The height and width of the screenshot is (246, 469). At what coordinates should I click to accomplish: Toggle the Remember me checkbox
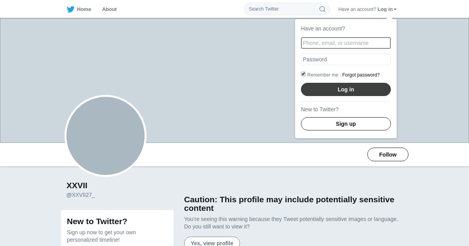303,74
